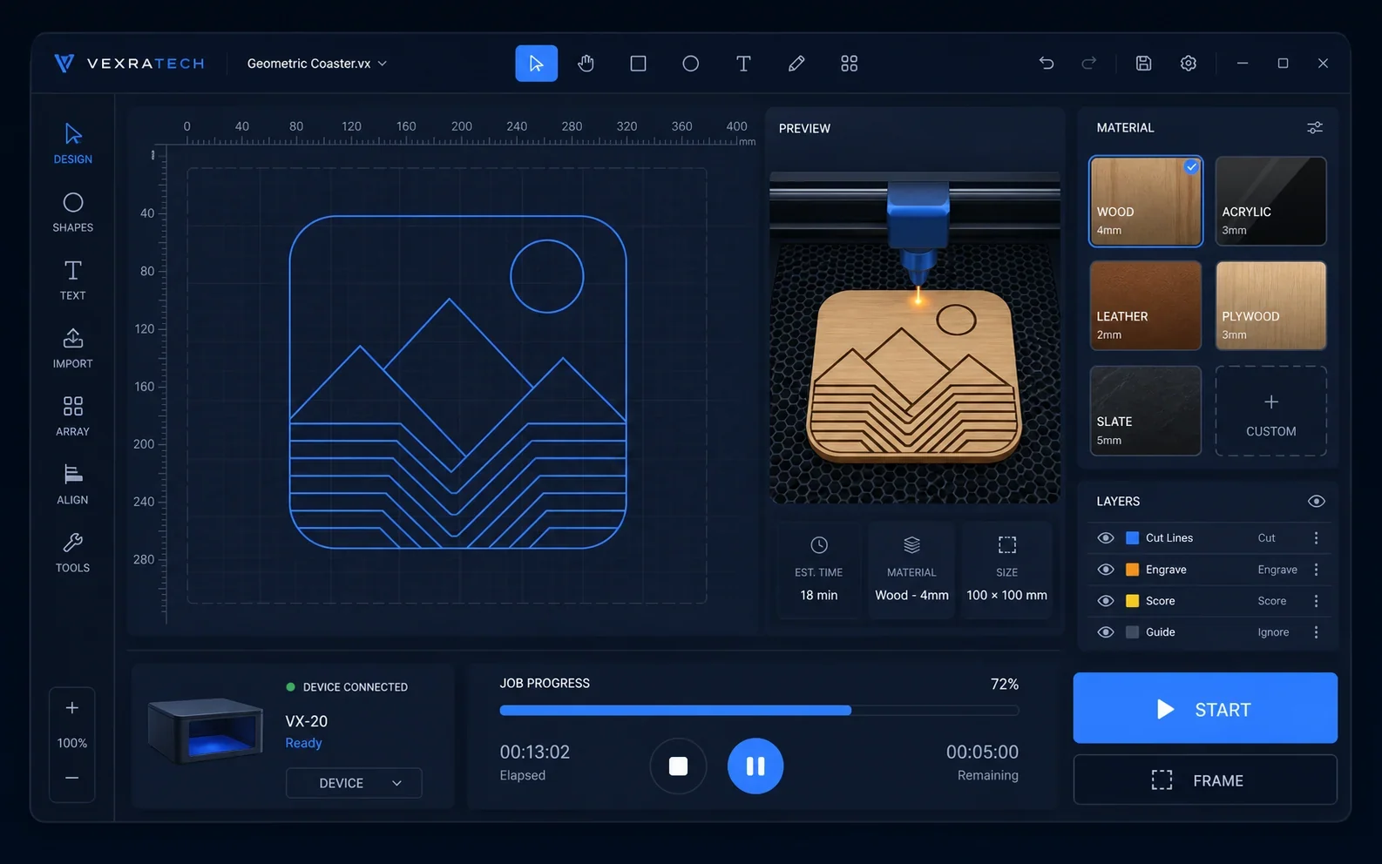
Task: Toggle visibility of Guide layer
Action: pyautogui.click(x=1106, y=632)
